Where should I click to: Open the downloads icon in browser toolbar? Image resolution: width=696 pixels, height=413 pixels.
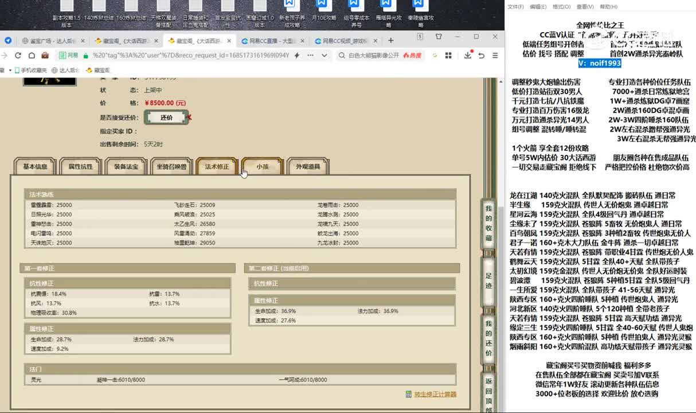click(468, 56)
